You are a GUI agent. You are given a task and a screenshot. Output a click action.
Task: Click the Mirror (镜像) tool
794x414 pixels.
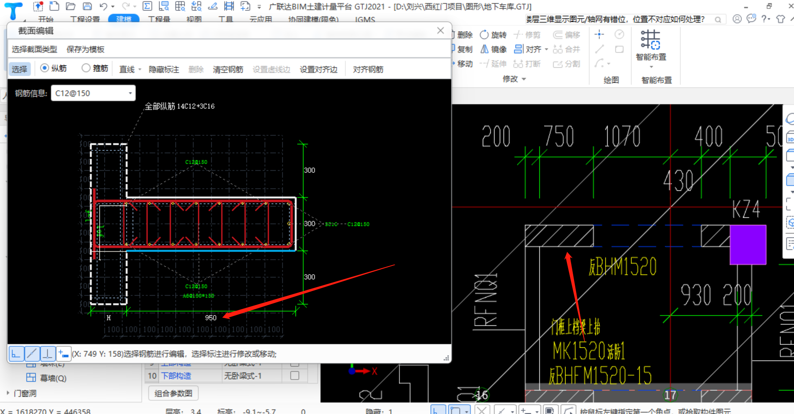(493, 49)
